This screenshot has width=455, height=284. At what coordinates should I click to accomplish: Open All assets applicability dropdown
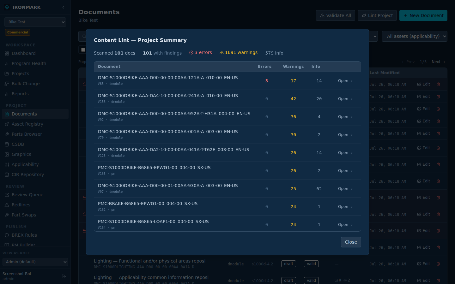point(415,36)
